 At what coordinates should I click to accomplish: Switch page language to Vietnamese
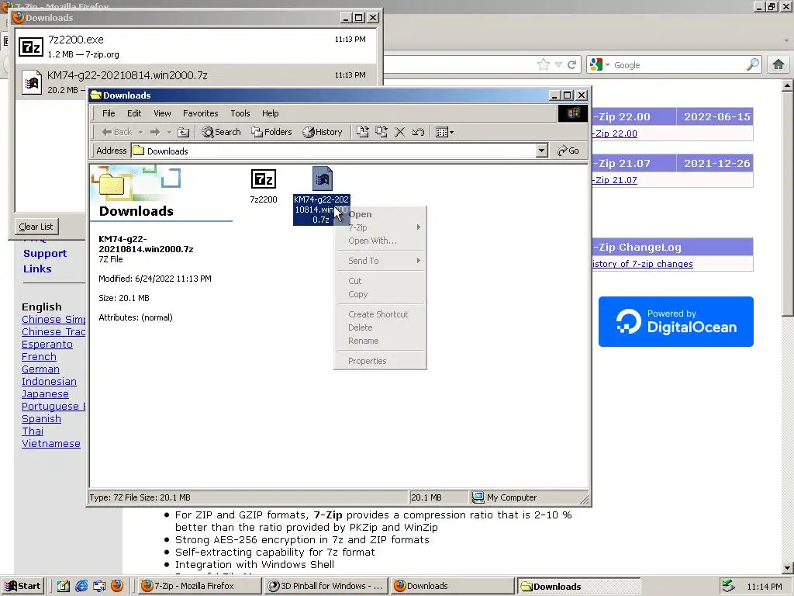[x=50, y=443]
